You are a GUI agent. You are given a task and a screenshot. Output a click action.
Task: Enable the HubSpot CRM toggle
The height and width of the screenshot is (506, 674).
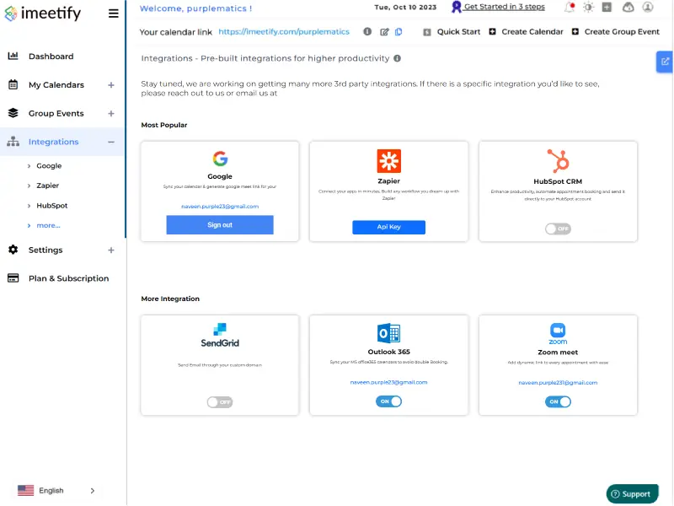558,229
